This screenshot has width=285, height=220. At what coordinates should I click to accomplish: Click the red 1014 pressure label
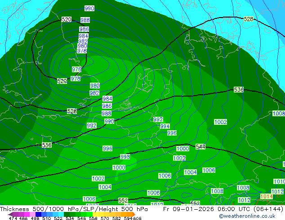click(x=267, y=196)
